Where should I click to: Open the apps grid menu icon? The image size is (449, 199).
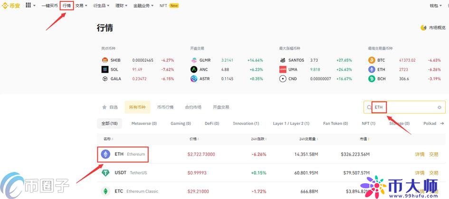pos(28,5)
